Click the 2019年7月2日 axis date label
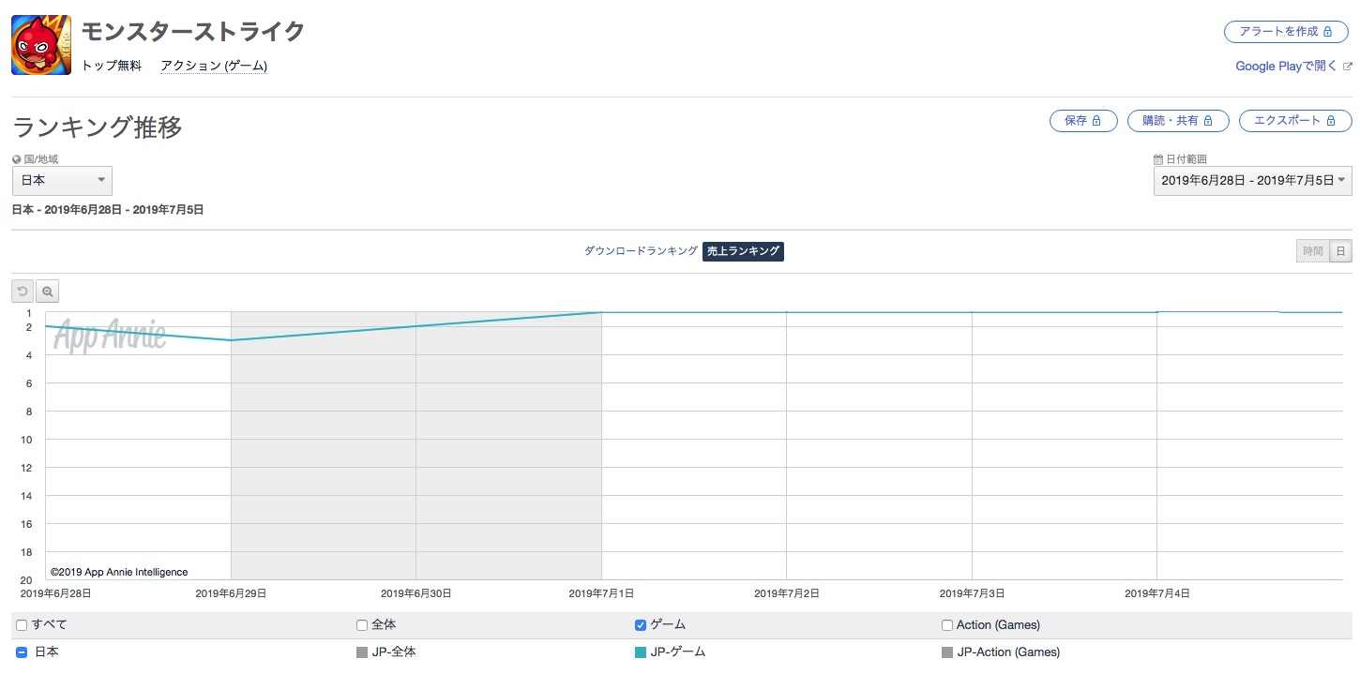 (786, 593)
